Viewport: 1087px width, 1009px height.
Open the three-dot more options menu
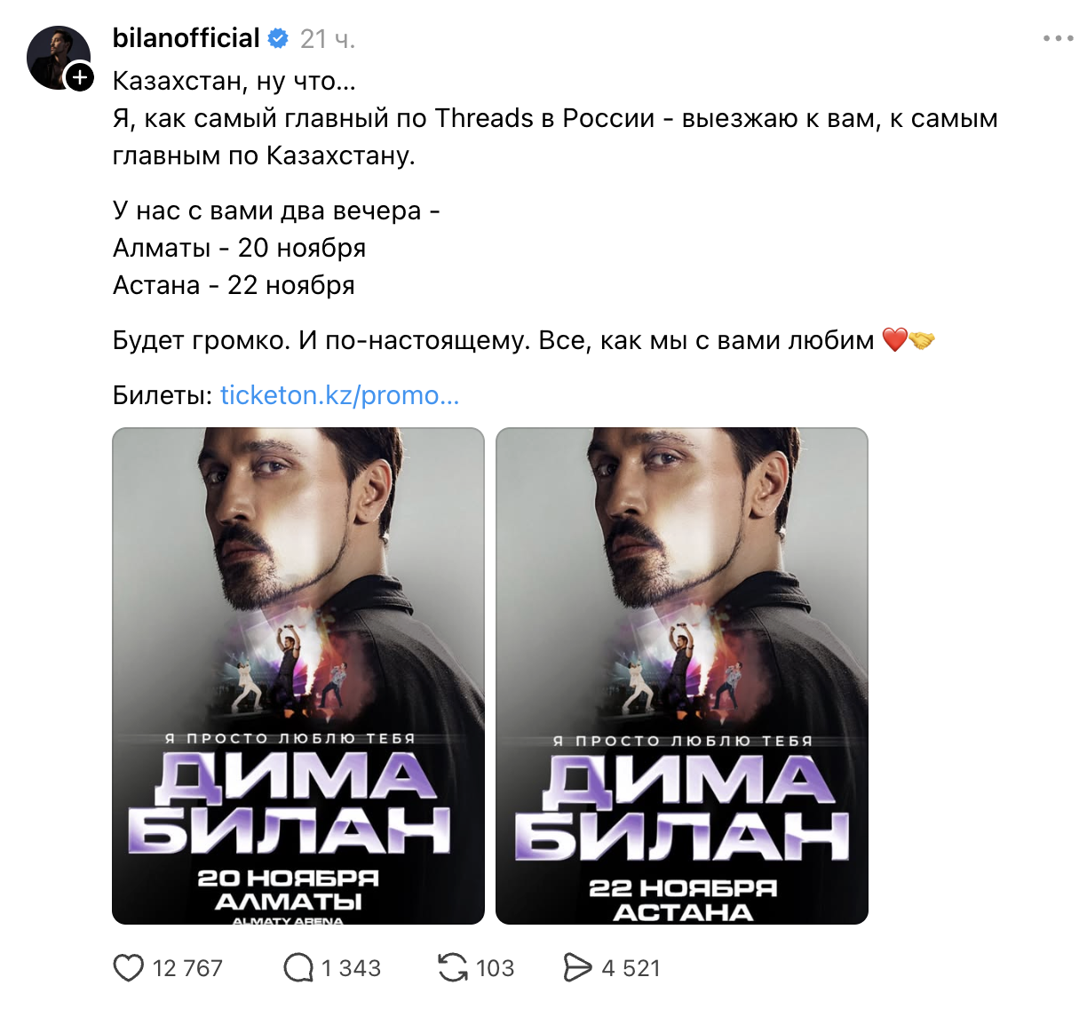coord(1058,39)
